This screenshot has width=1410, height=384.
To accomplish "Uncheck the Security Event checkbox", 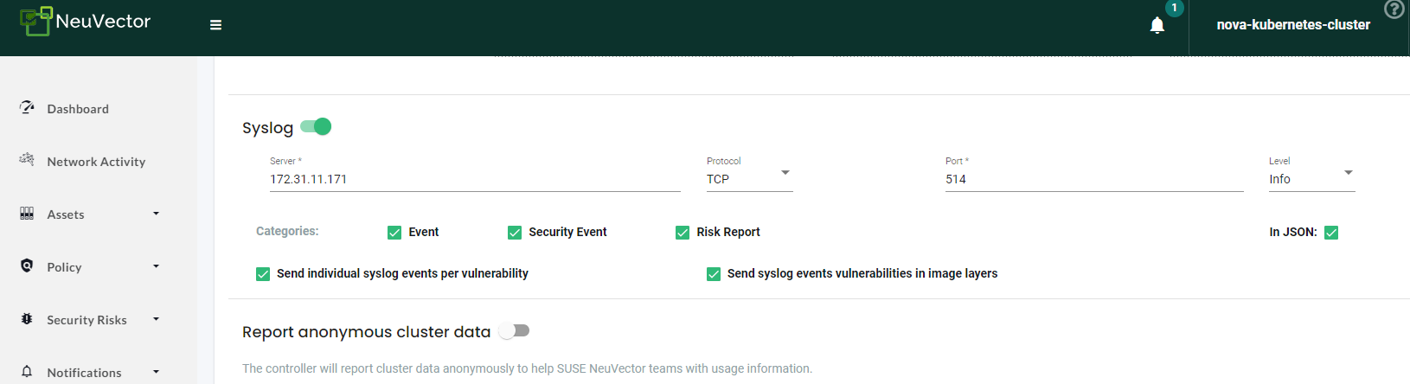I will [515, 233].
